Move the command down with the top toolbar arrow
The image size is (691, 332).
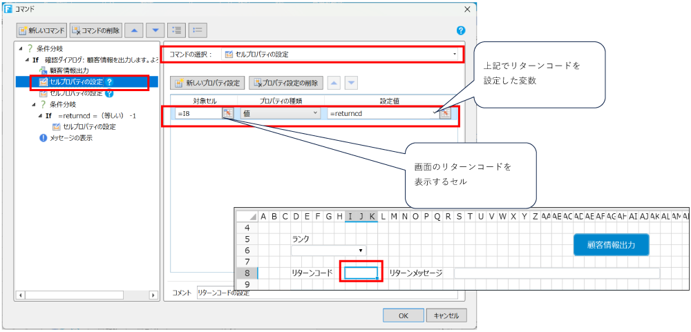(x=155, y=30)
